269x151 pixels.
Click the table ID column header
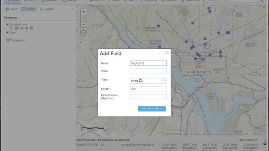(x=103, y=145)
